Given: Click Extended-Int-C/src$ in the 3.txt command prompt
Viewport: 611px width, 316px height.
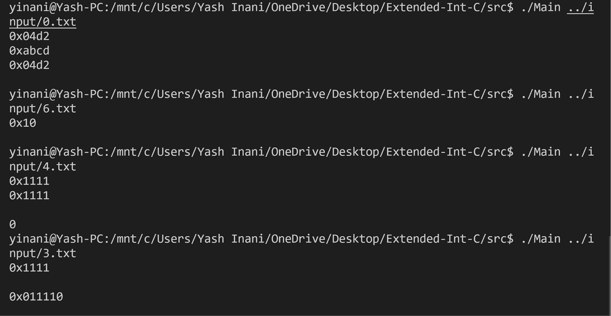Looking at the screenshot, I should tap(450, 239).
